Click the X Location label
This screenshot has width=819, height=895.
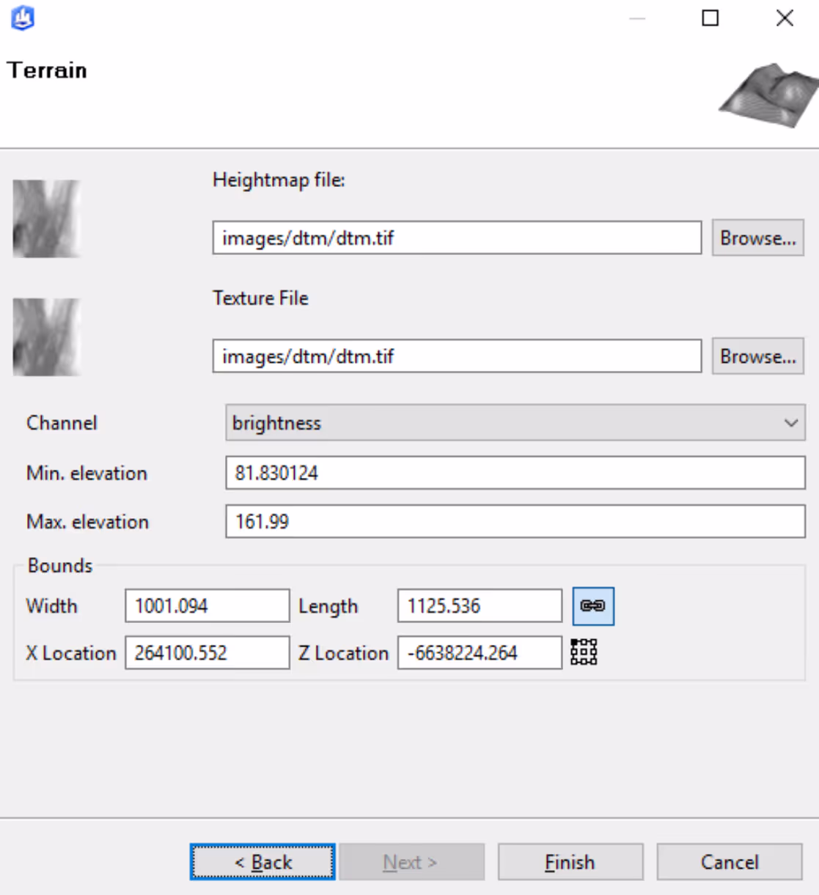tap(71, 652)
